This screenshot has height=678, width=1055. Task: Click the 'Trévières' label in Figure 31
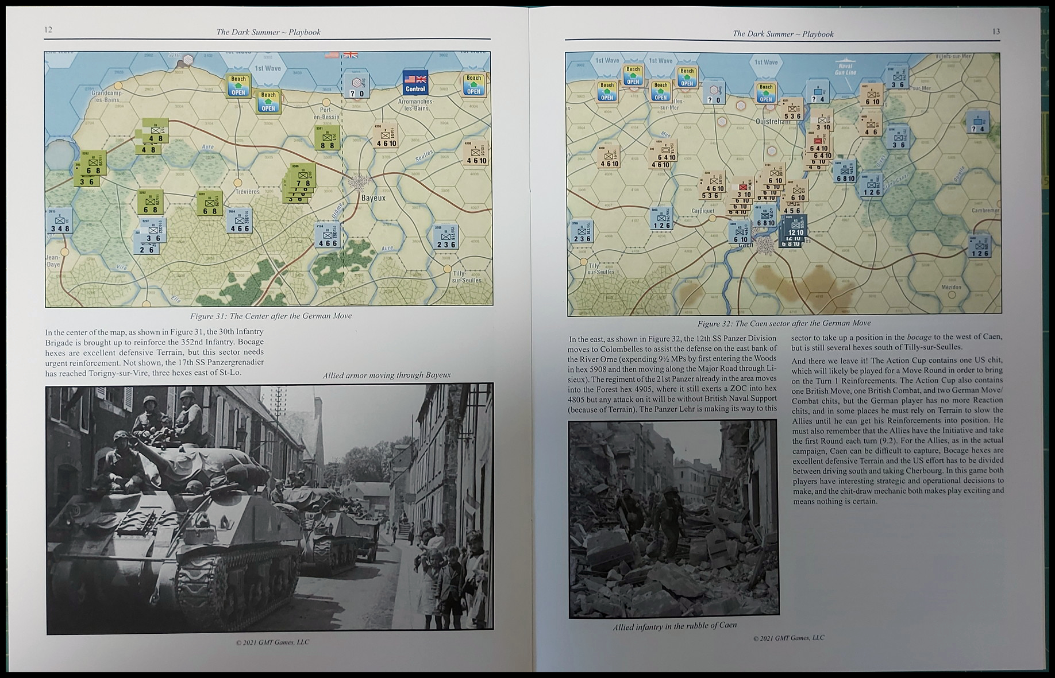click(x=248, y=191)
